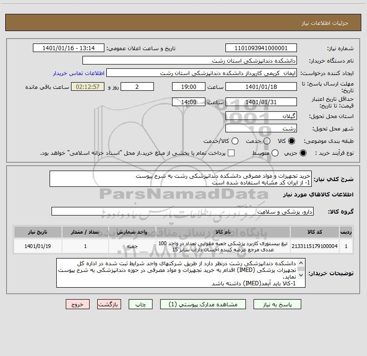Select the خدمت radio button
Image resolution: width=367 pixels, height=356 pixels.
tap(267, 141)
